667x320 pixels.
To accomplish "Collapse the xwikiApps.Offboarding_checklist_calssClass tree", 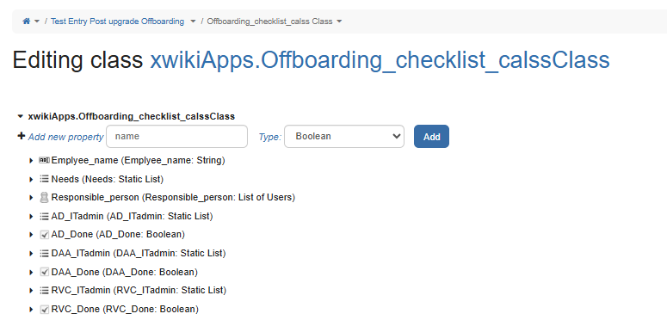I will click(x=21, y=116).
